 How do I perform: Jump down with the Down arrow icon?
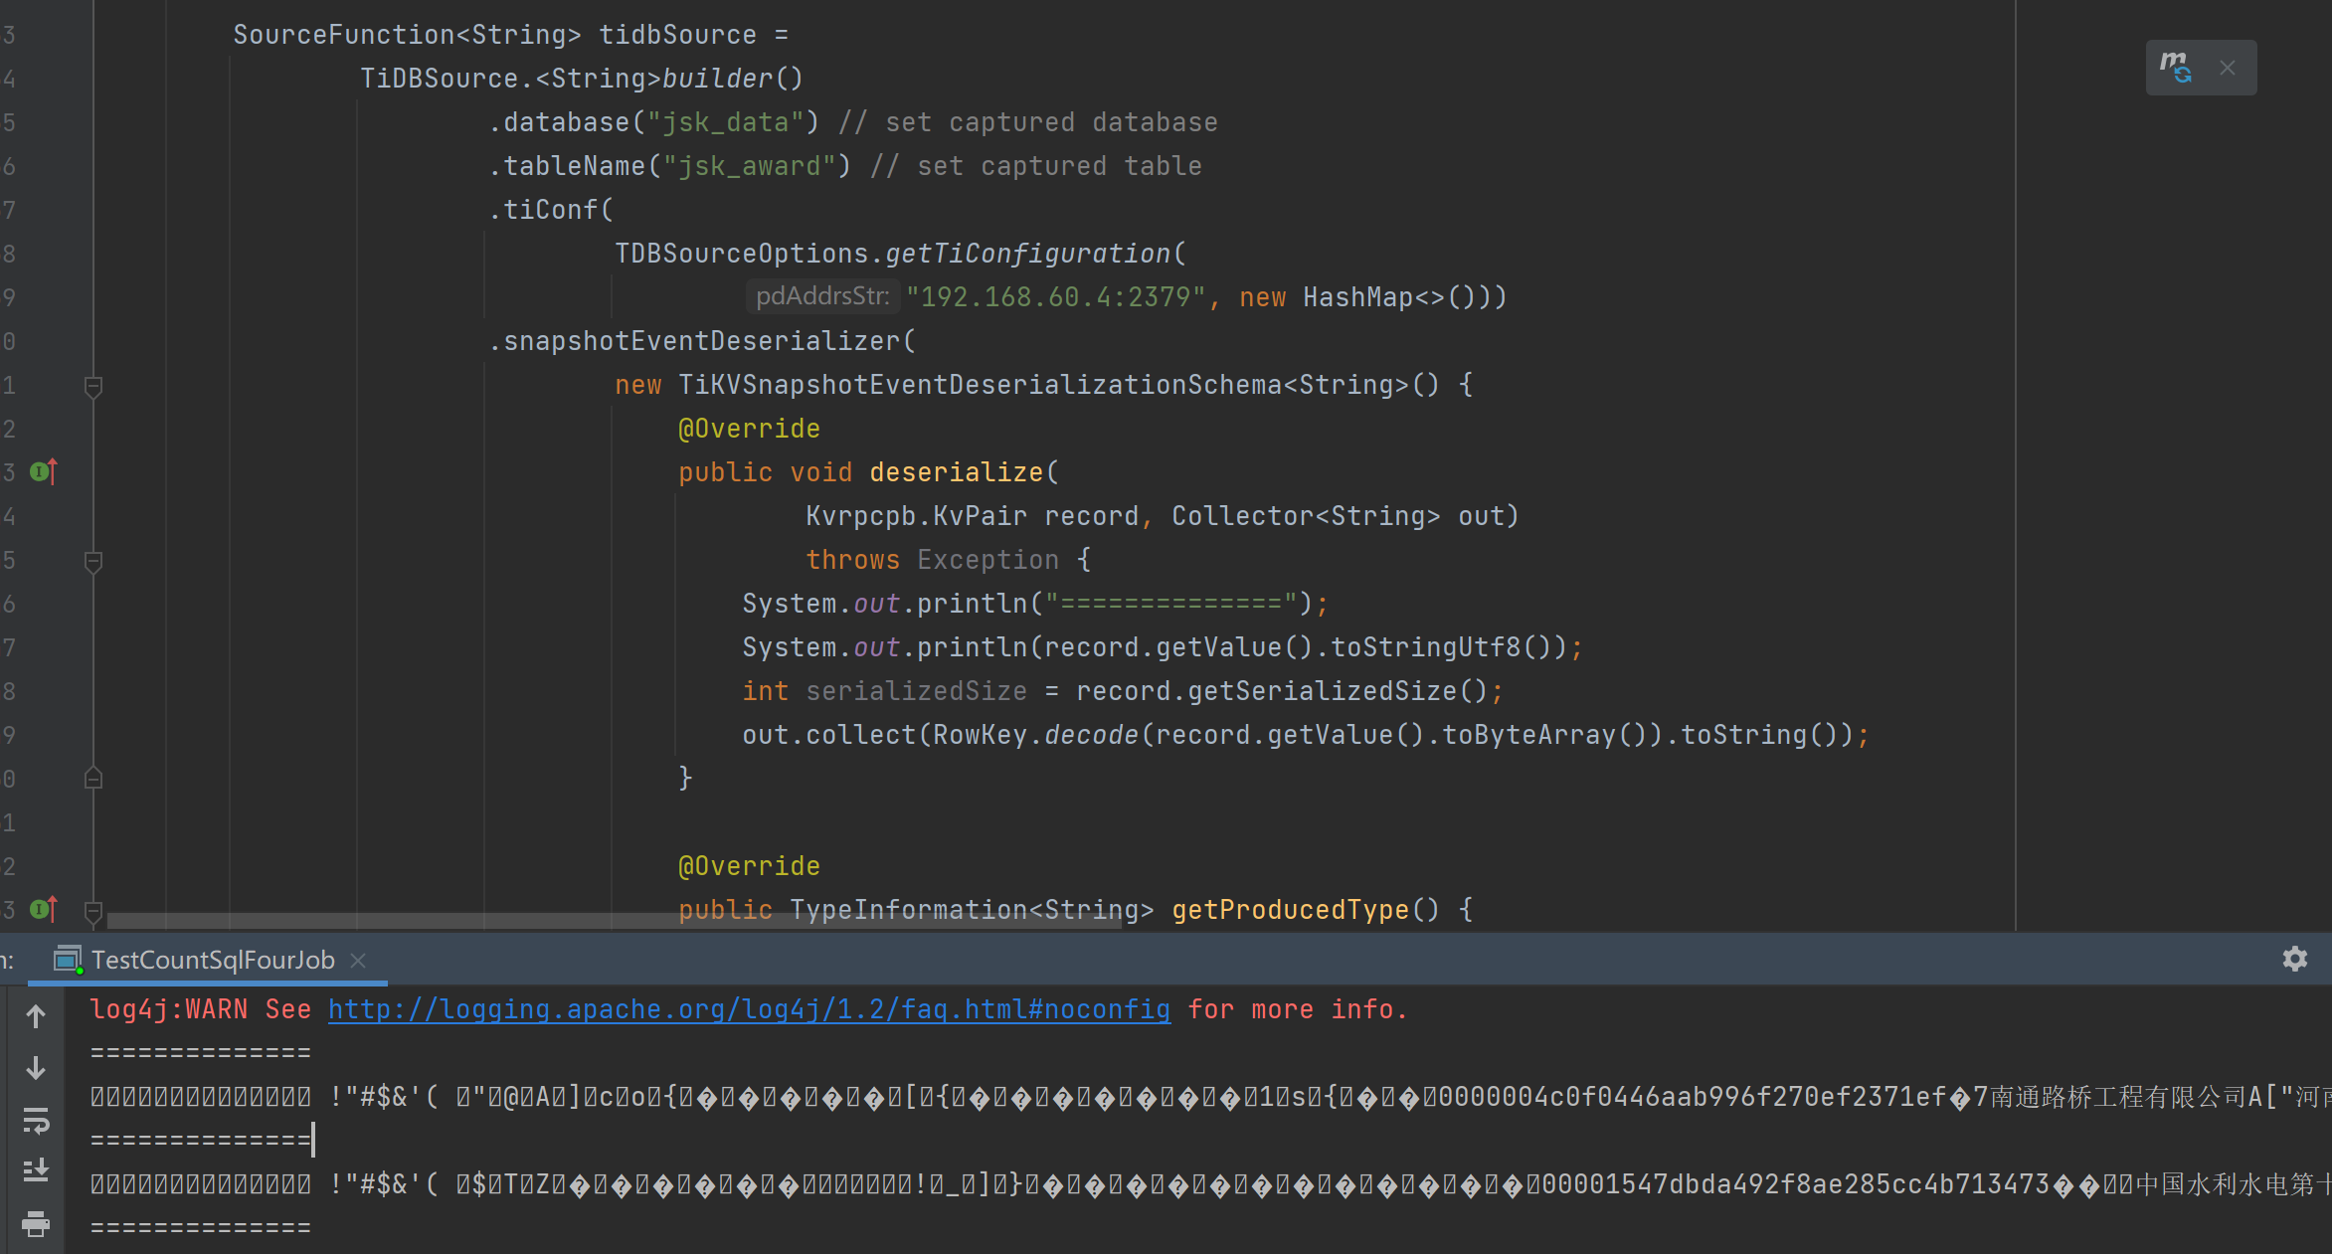[x=36, y=1068]
